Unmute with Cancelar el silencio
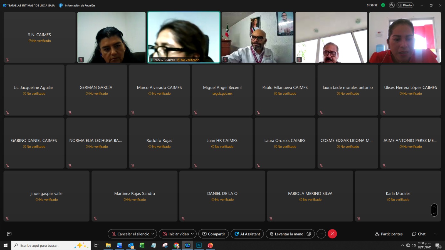Image resolution: width=445 pixels, height=250 pixels. pos(130,234)
